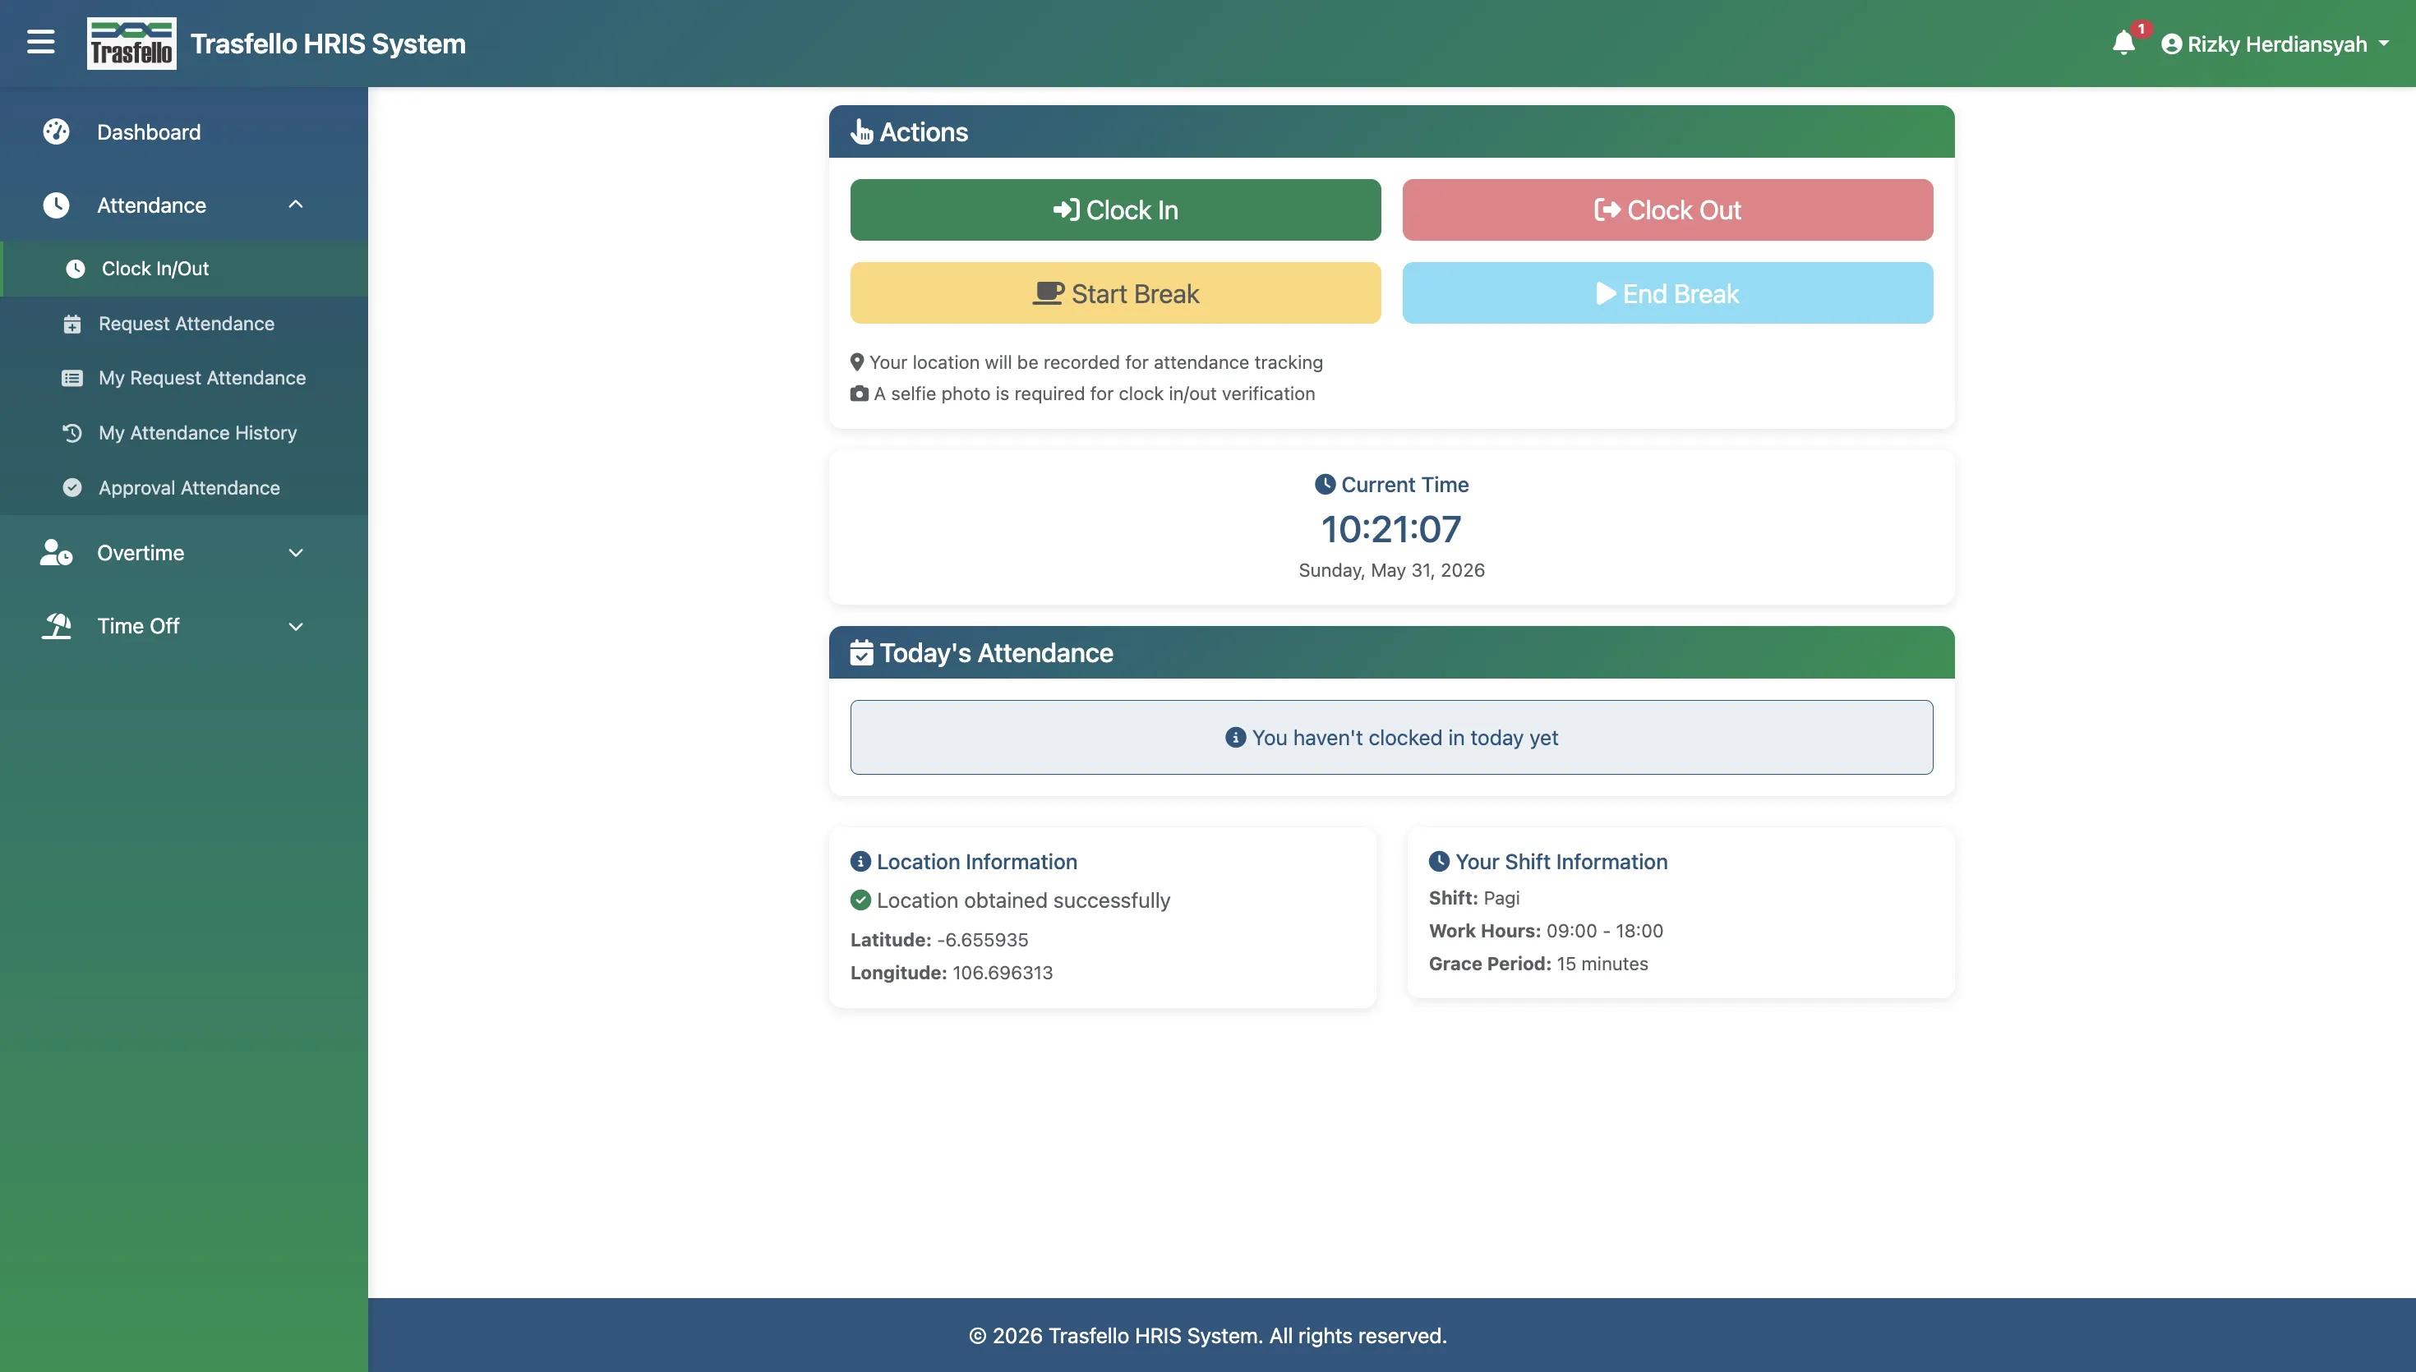
Task: Click the Your Shift Information clock icon
Action: click(x=1438, y=861)
